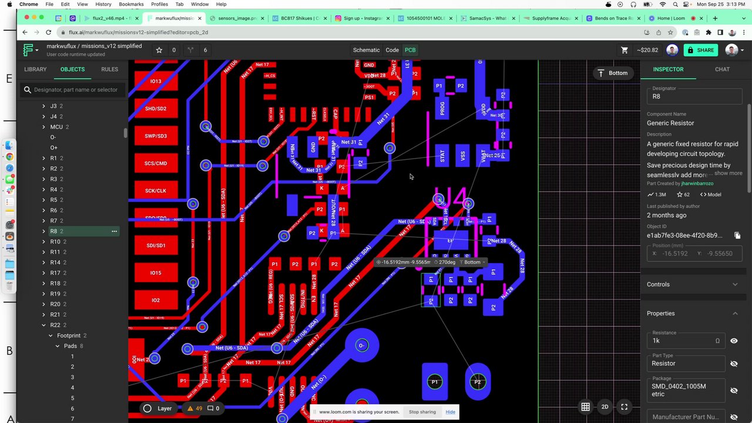The image size is (752, 423).
Task: Click the ~$20.82 price button
Action: tap(647, 50)
